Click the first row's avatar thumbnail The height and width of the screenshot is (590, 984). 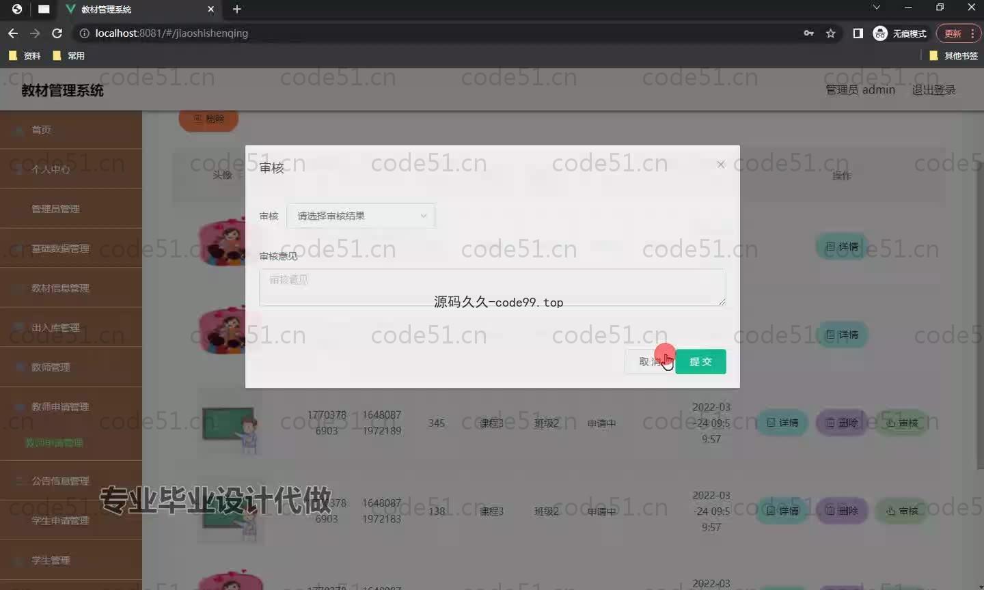pos(222,242)
